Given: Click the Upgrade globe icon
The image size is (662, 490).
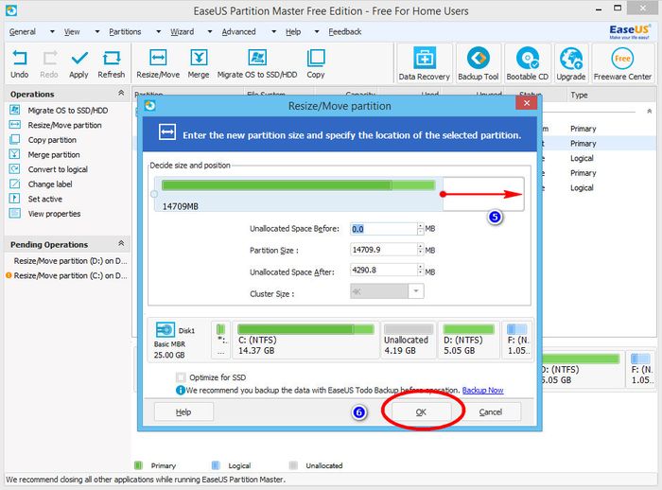Looking at the screenshot, I should coord(571,58).
